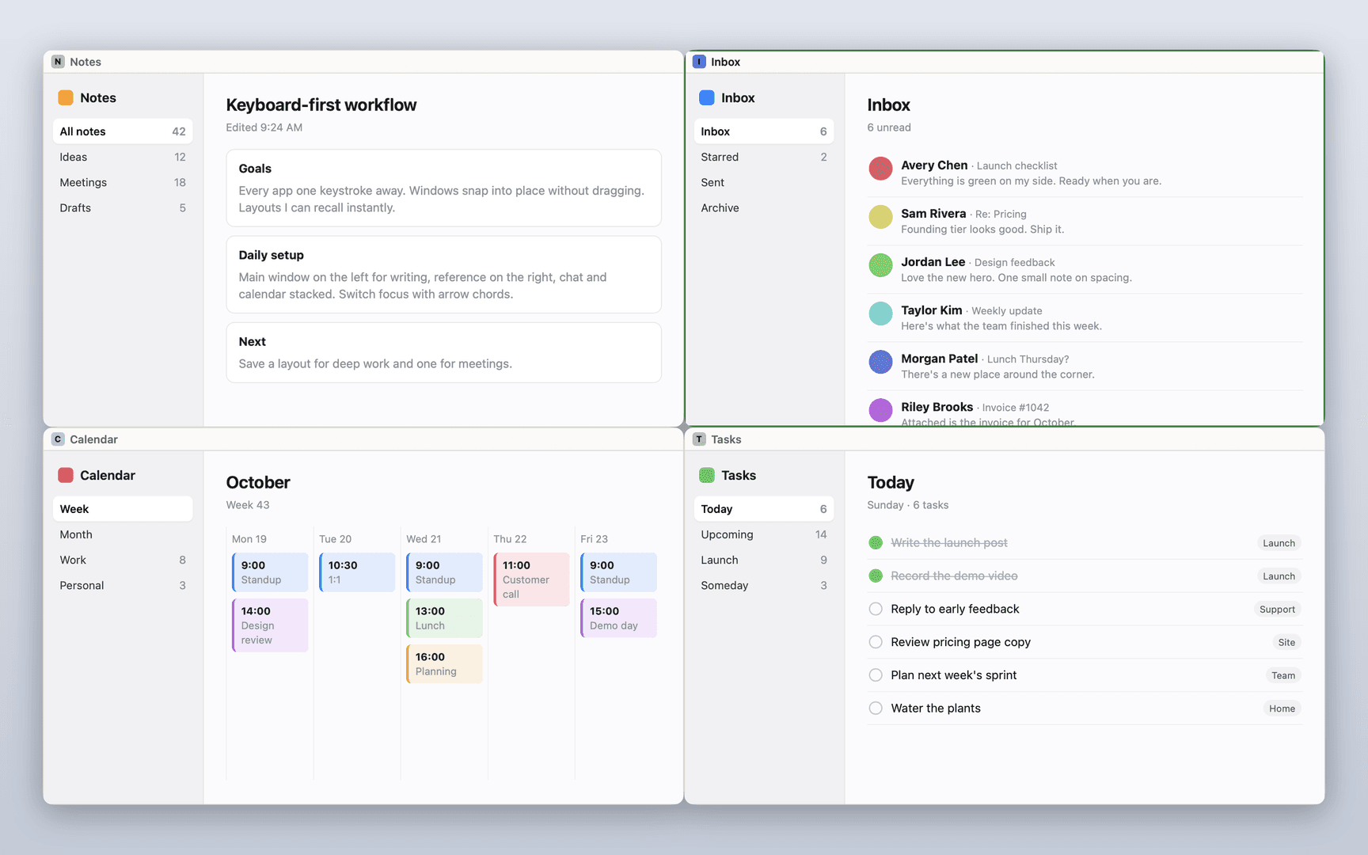Click the Support tag on feedback task
This screenshot has height=855, width=1368.
(x=1277, y=610)
